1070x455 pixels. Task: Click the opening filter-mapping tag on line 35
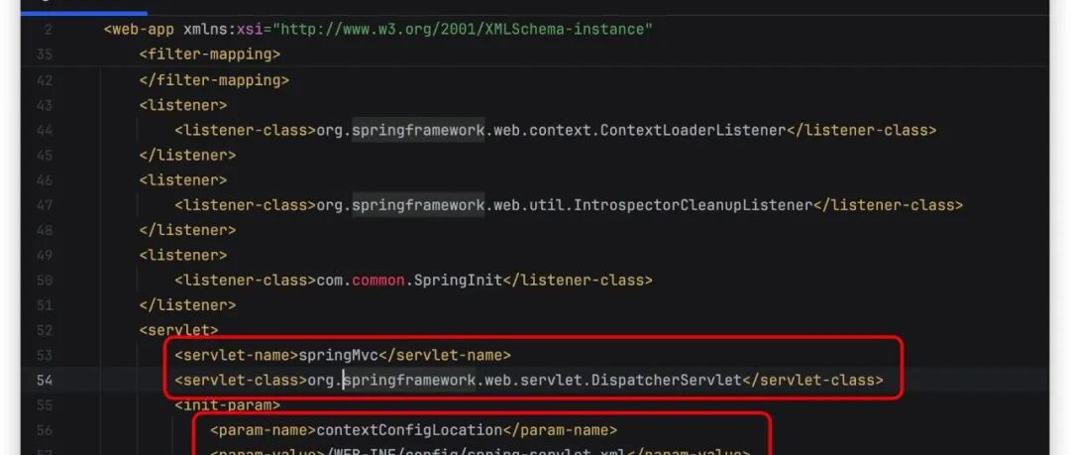[209, 55]
